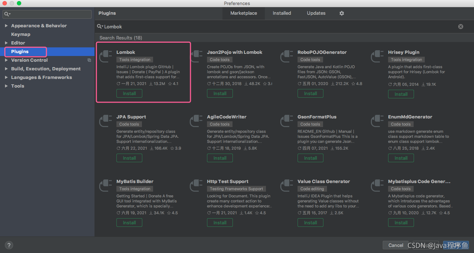Click Code editing tag under Value Class Generator
Image resolution: width=474 pixels, height=253 pixels.
tap(312, 189)
